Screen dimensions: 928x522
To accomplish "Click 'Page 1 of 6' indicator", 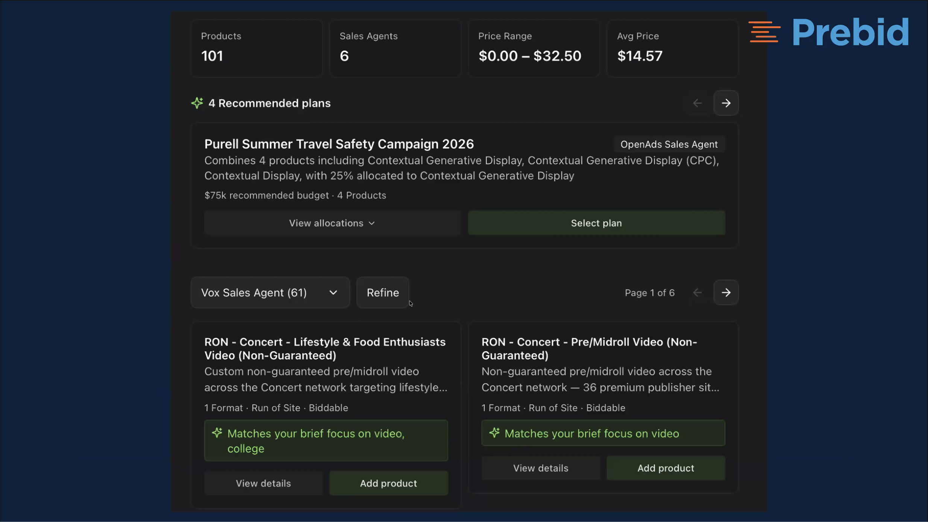I will coord(649,293).
